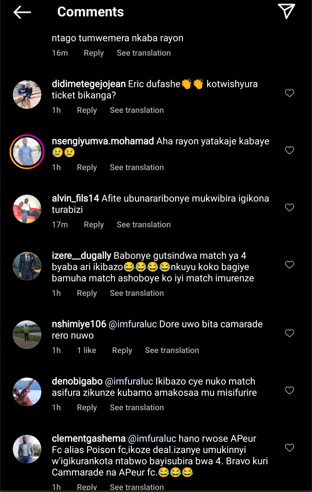The width and height of the screenshot is (312, 492).
Task: Open clementgashema username profile link
Action: tap(89, 439)
